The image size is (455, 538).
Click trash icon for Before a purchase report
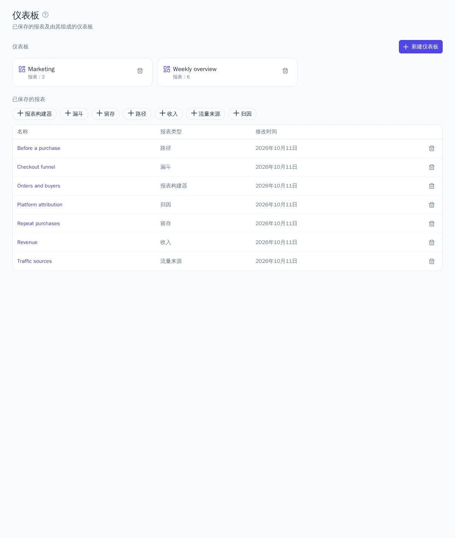point(432,148)
